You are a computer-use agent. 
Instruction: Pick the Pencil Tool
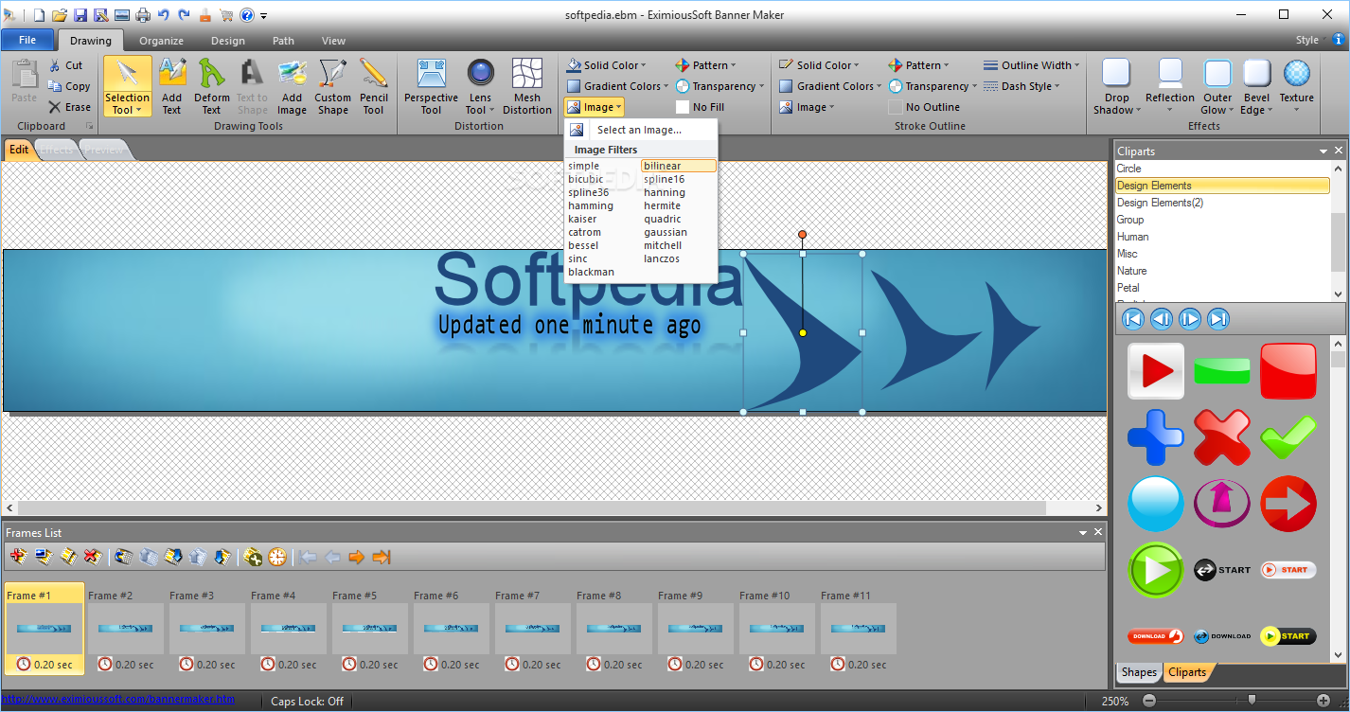(x=374, y=86)
